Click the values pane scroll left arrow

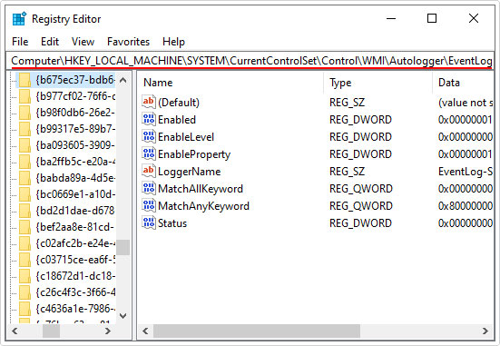click(145, 331)
